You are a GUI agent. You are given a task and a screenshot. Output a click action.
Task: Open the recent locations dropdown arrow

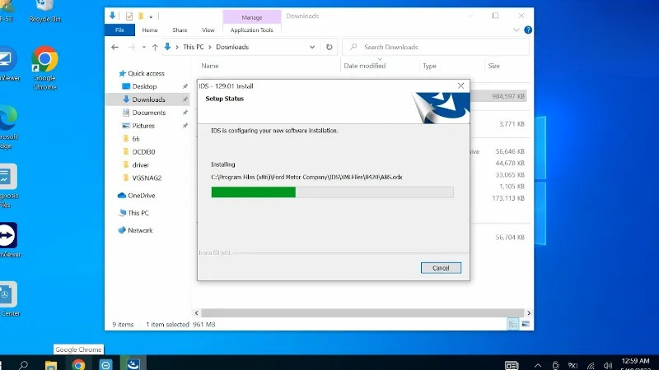[143, 47]
